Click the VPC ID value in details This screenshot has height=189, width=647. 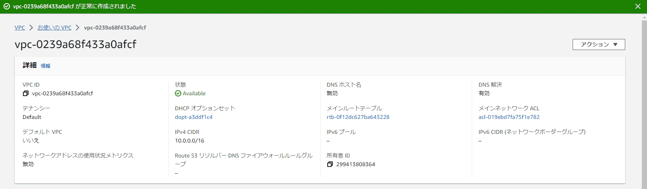63,93
